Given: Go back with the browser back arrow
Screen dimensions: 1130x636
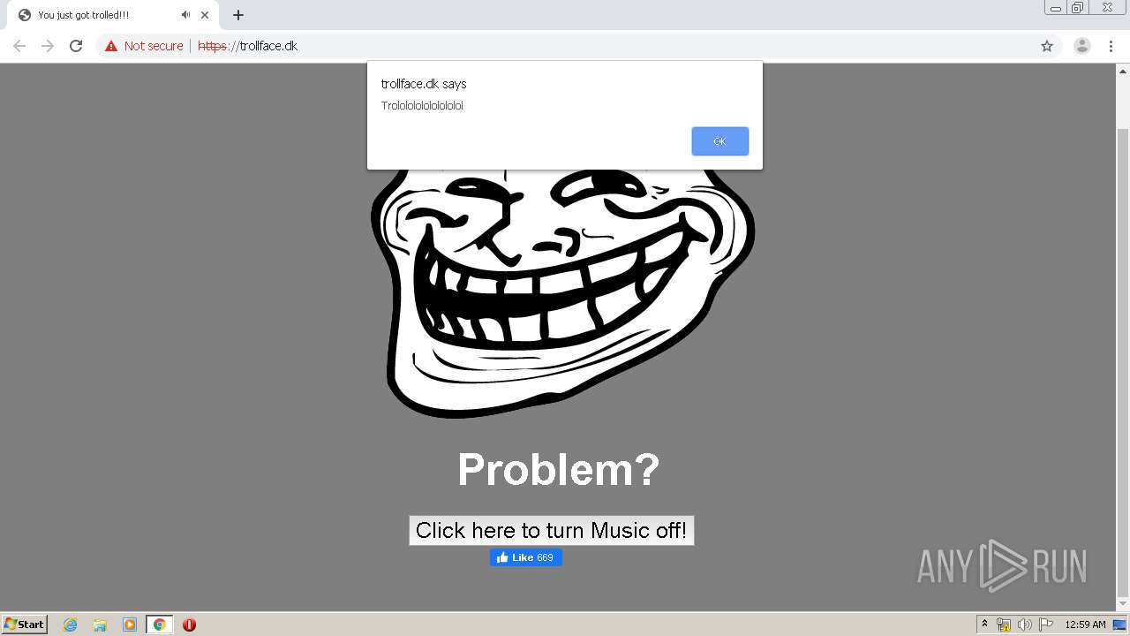Looking at the screenshot, I should point(19,46).
